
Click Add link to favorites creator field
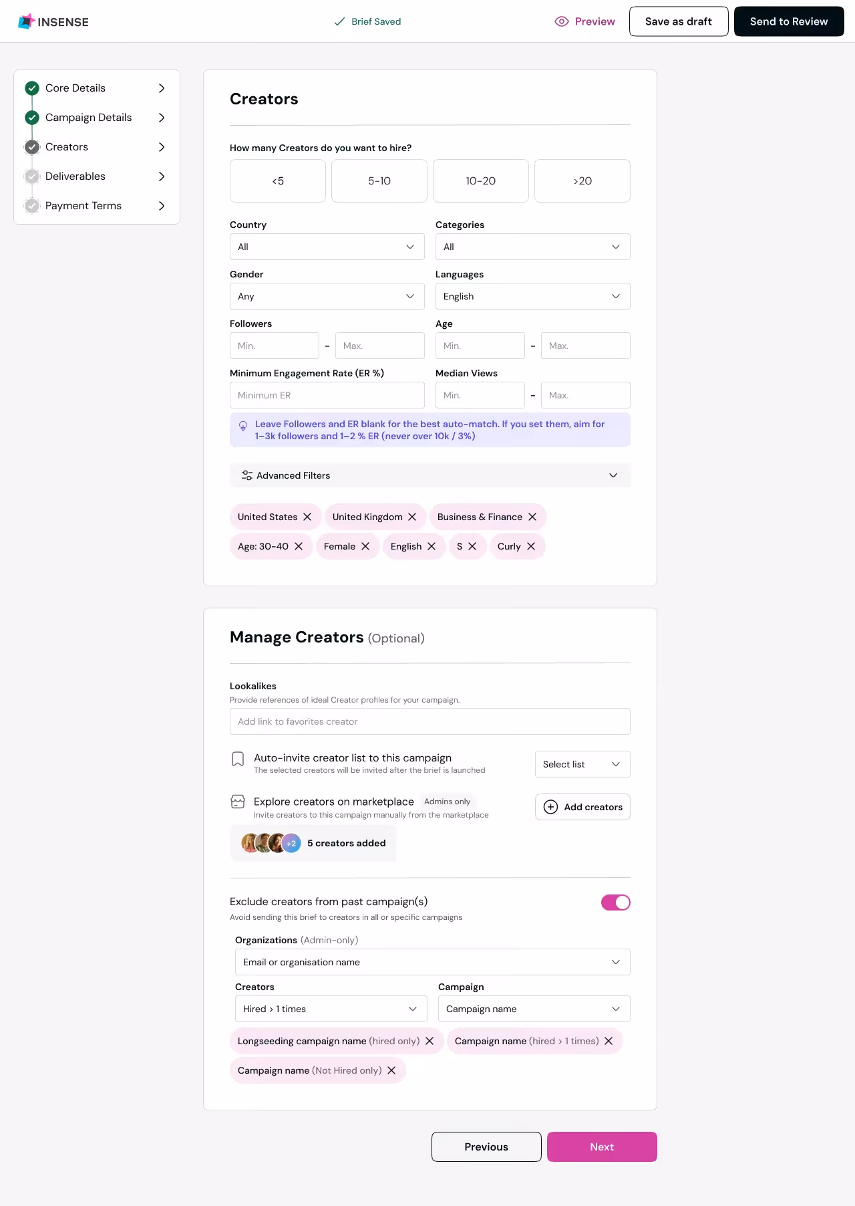tap(430, 721)
